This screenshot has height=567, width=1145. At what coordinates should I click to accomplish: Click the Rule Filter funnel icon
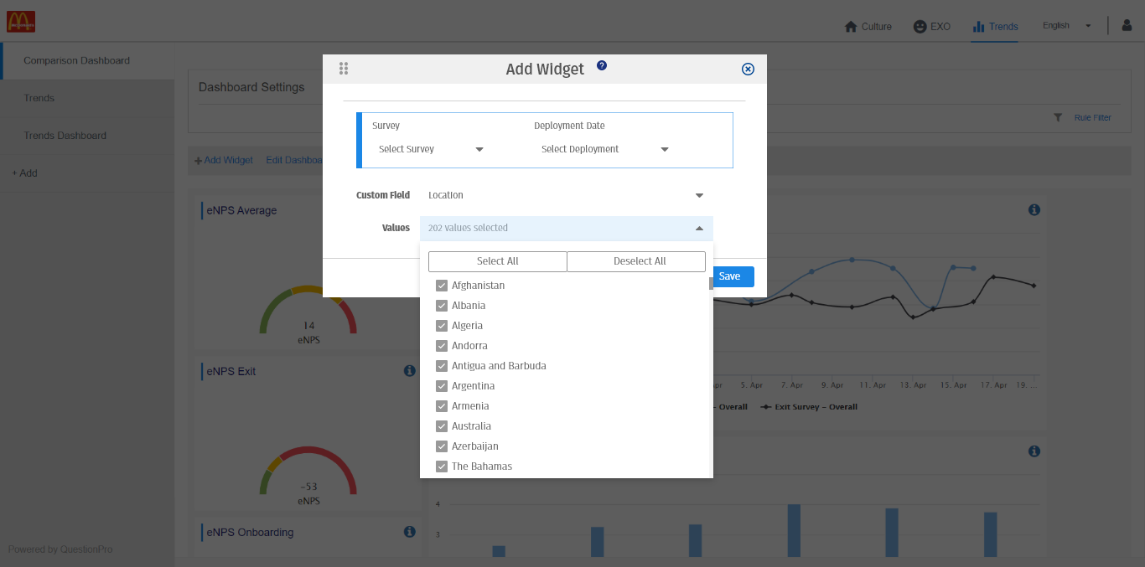1058,117
